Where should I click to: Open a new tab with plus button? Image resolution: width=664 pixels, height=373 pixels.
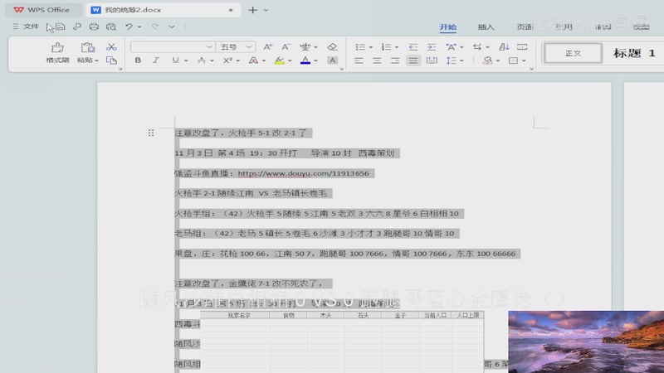coord(253,10)
